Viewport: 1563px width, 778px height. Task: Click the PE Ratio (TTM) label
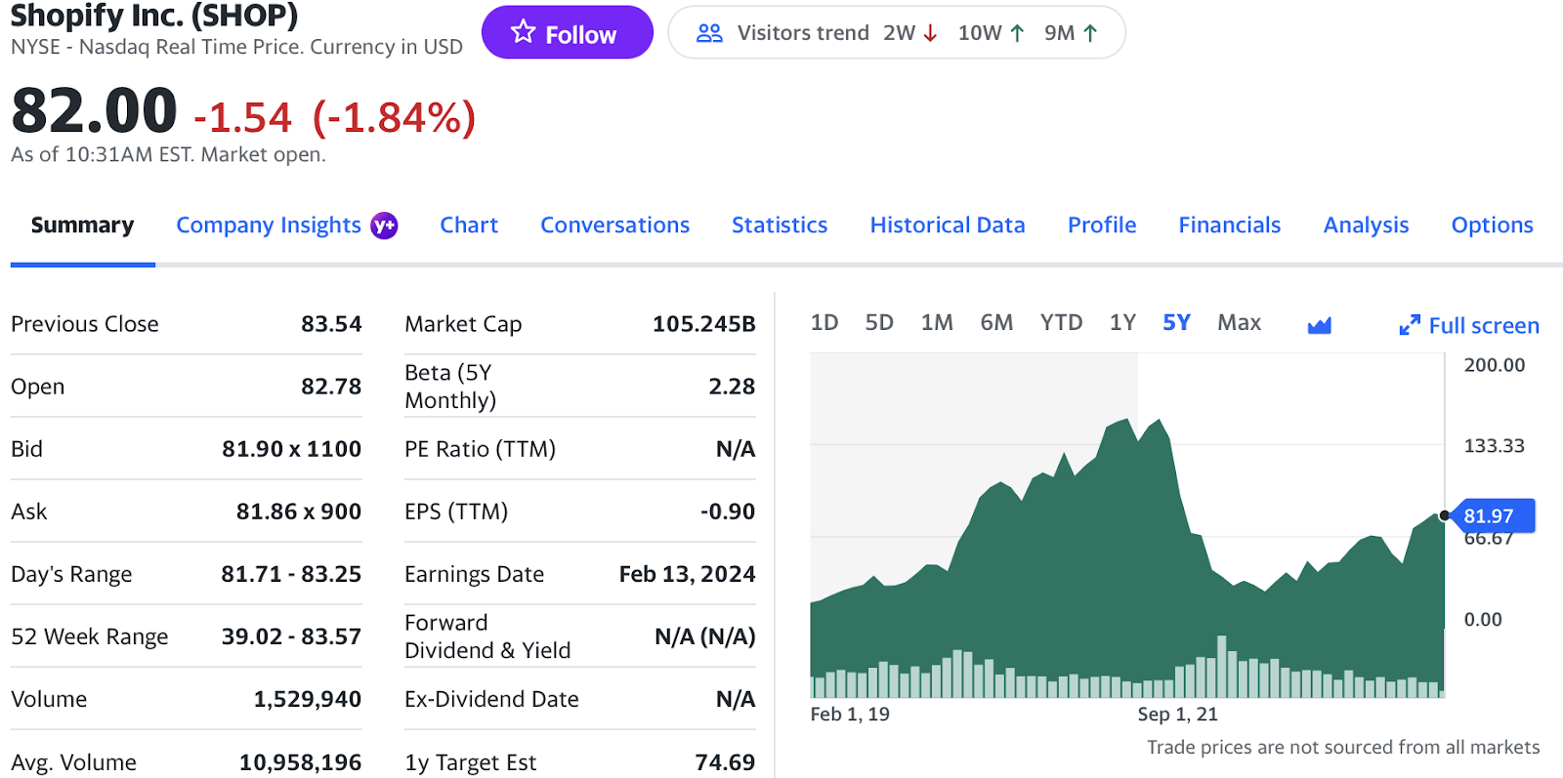coord(480,449)
